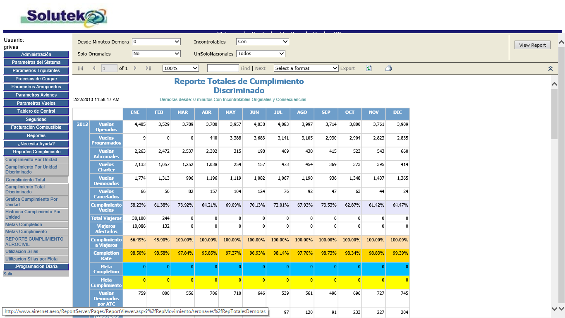Expand the Solo Originales dropdown
The width and height of the screenshot is (565, 318).
(156, 53)
